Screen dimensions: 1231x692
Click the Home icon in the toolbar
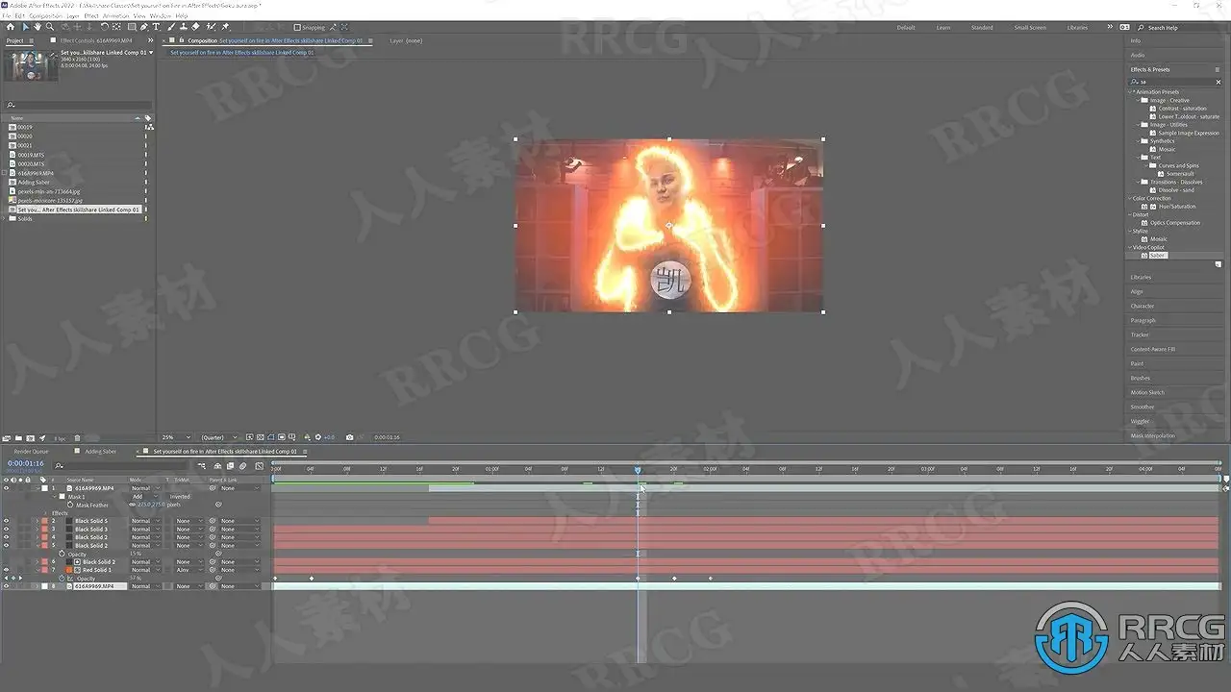pyautogui.click(x=11, y=27)
